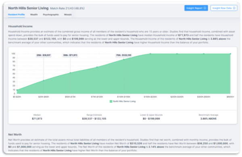The height and width of the screenshot is (157, 242).
Task: Click the Insight Report document icon
Action: 205,8
